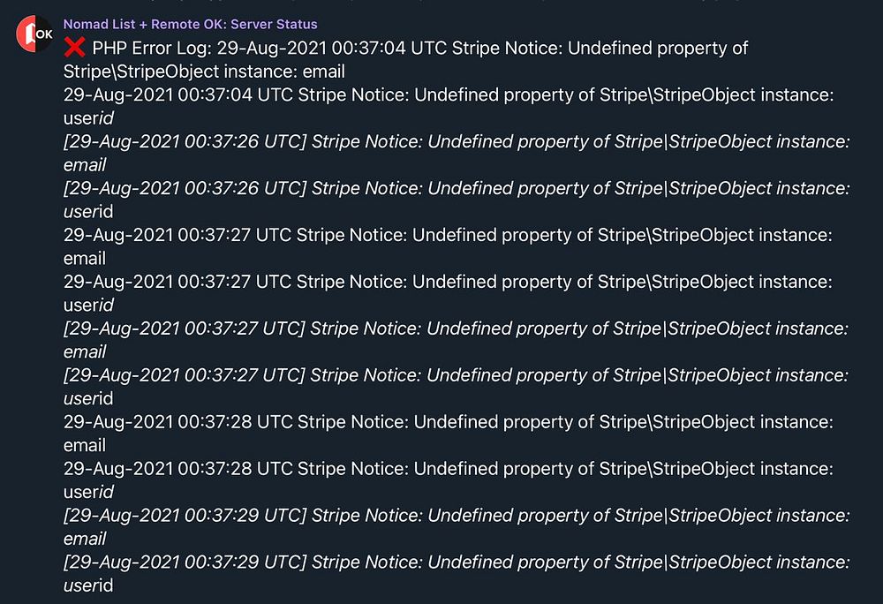
Task: Click the first italic [29-Aug-2021 00:37:29 UTC] timestamp
Action: [x=185, y=516]
